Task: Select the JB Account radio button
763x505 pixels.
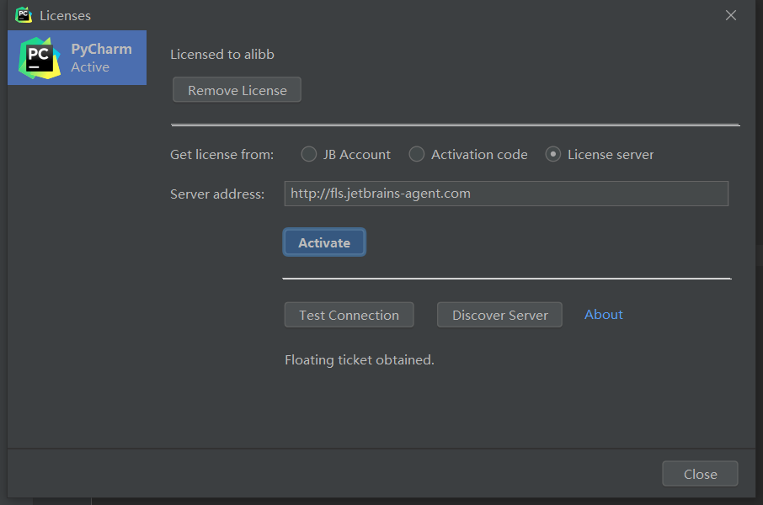Action: coord(309,154)
